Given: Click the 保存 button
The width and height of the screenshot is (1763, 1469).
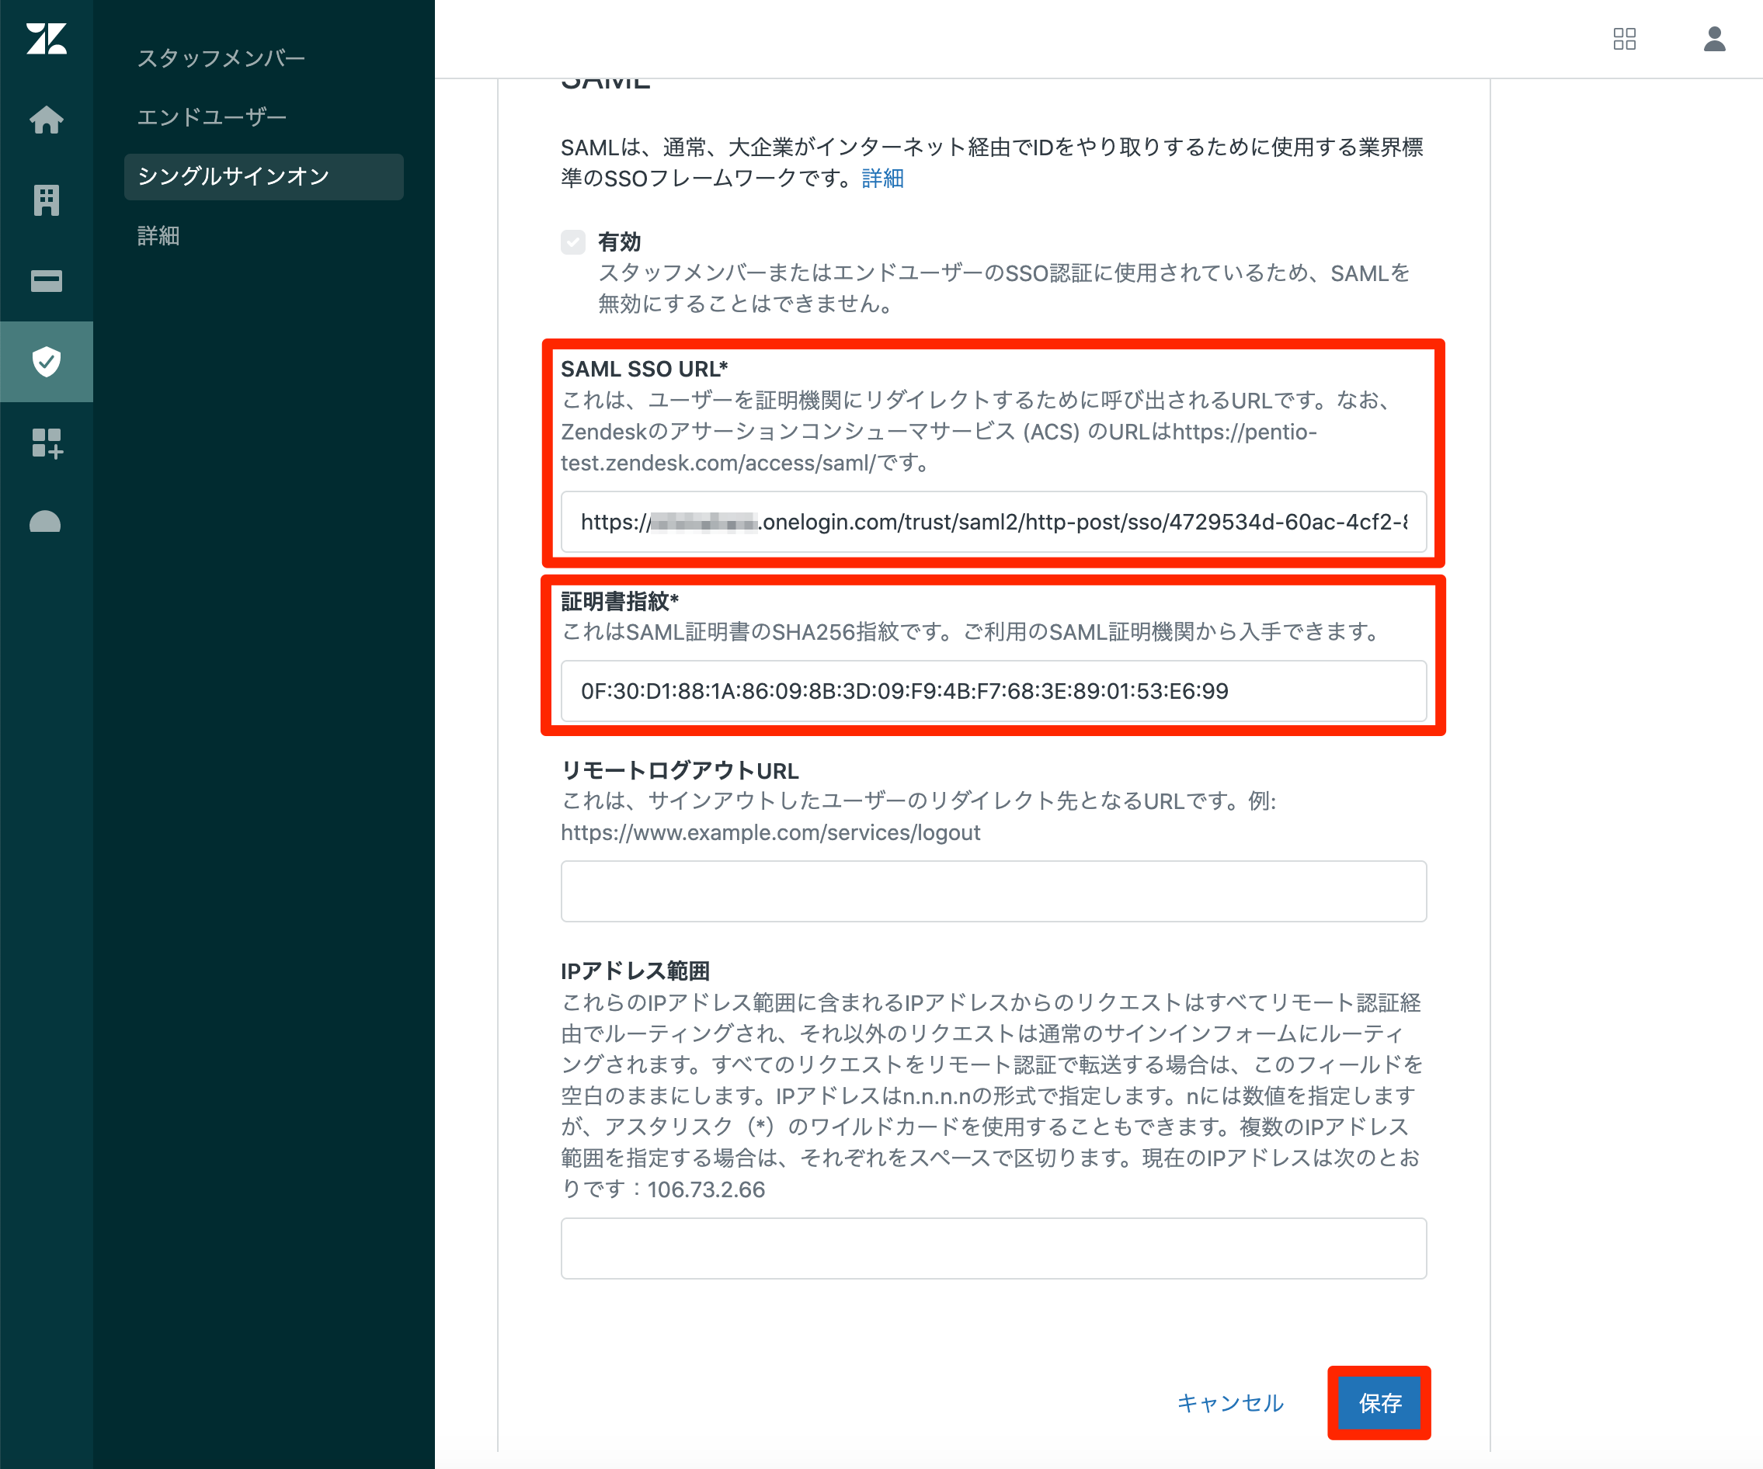Looking at the screenshot, I should click(x=1379, y=1403).
